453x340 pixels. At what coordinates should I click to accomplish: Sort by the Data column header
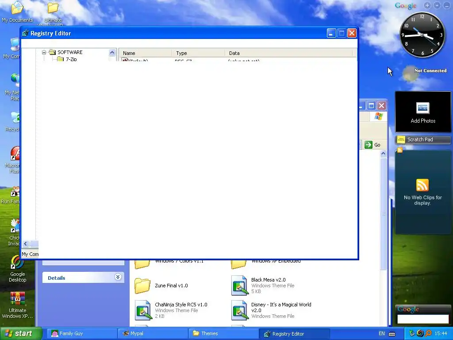tap(288, 53)
